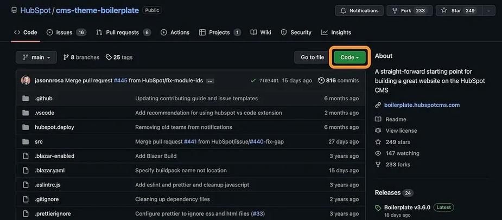
Task: Click the 8 branches icon link
Action: point(66,57)
